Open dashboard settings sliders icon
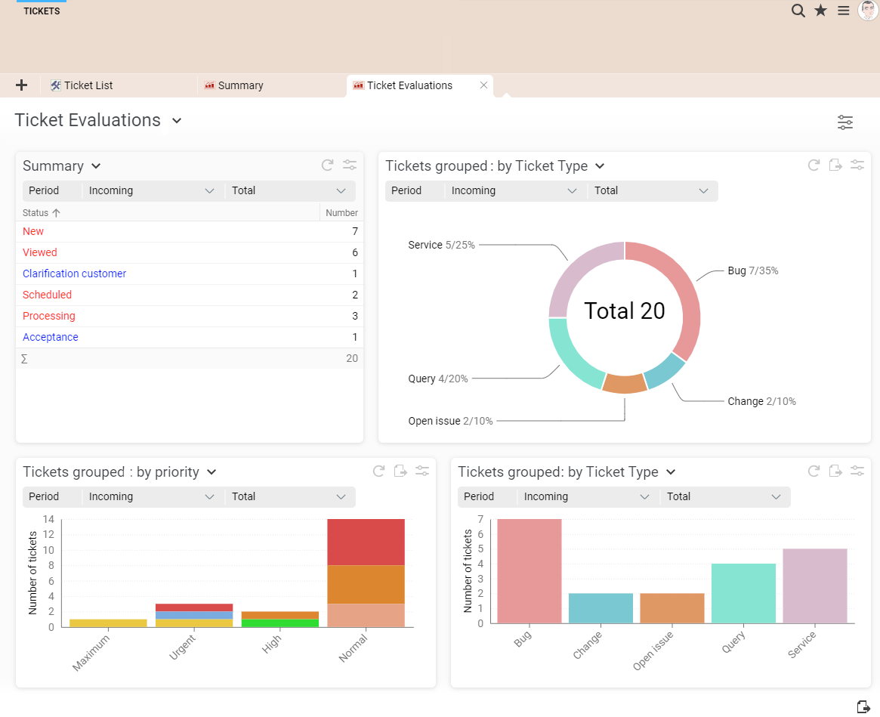880x717 pixels. tap(845, 122)
